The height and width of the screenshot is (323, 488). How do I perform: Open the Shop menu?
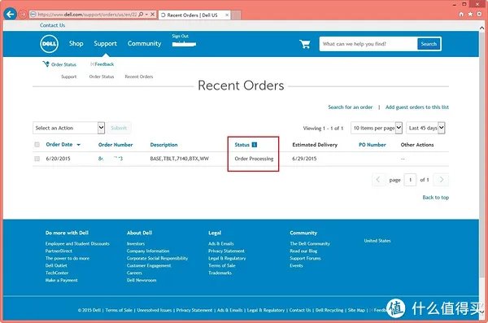click(76, 44)
